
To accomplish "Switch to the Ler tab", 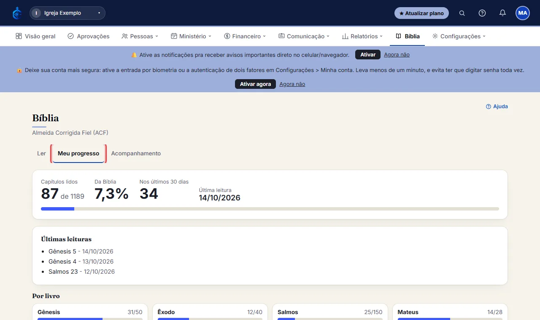I will [x=41, y=154].
